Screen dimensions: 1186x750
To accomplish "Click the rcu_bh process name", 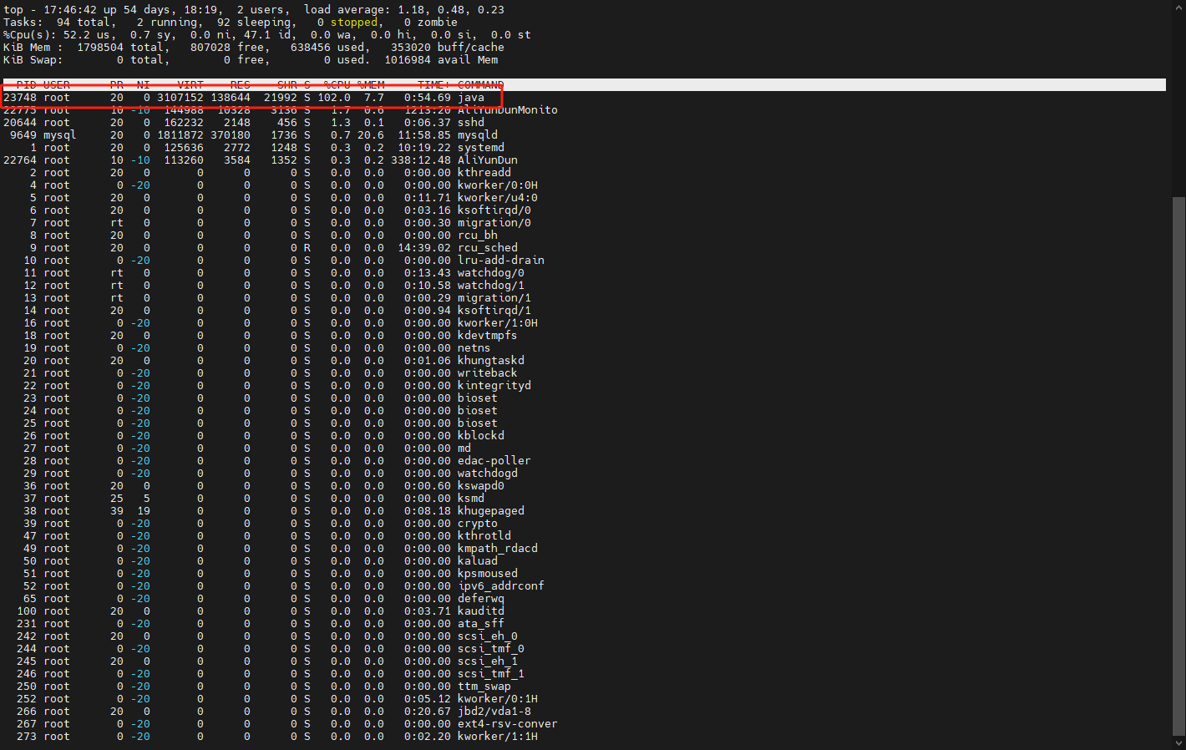I will pyautogui.click(x=478, y=236).
